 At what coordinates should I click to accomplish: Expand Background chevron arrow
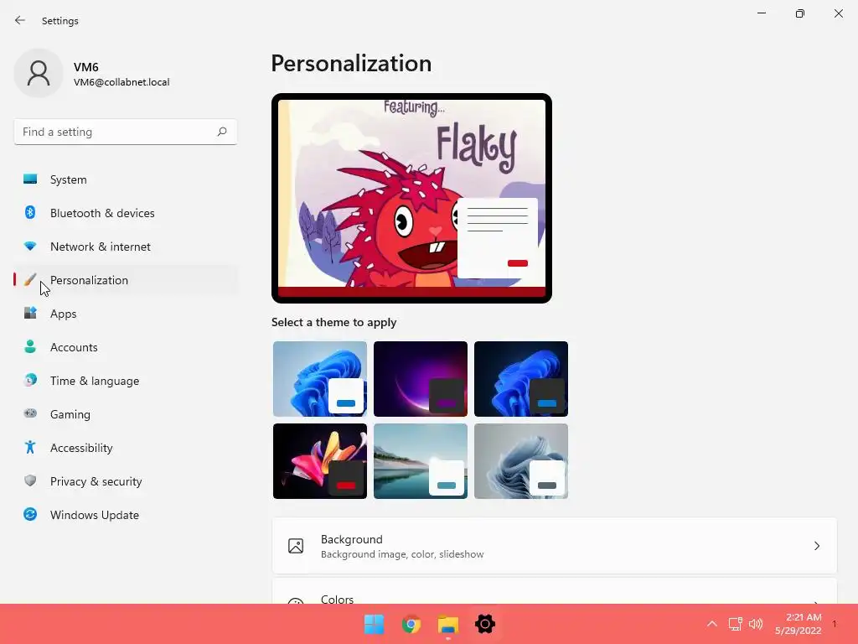[816, 546]
